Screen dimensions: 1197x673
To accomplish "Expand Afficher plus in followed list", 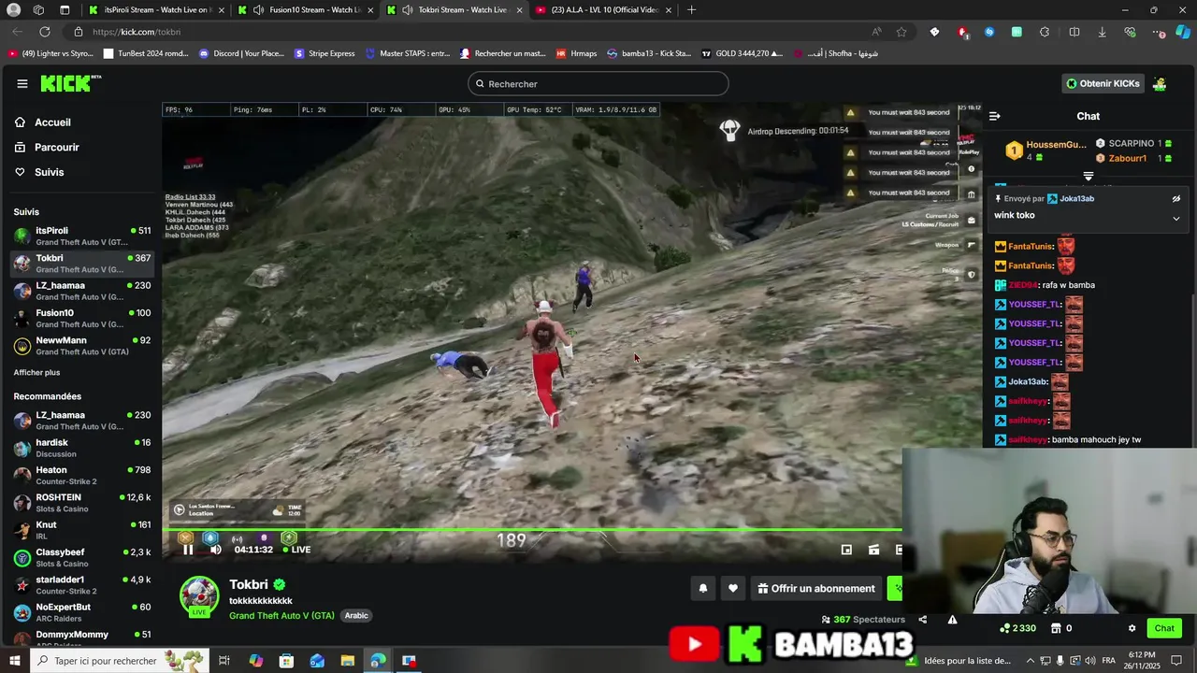I will coord(36,372).
